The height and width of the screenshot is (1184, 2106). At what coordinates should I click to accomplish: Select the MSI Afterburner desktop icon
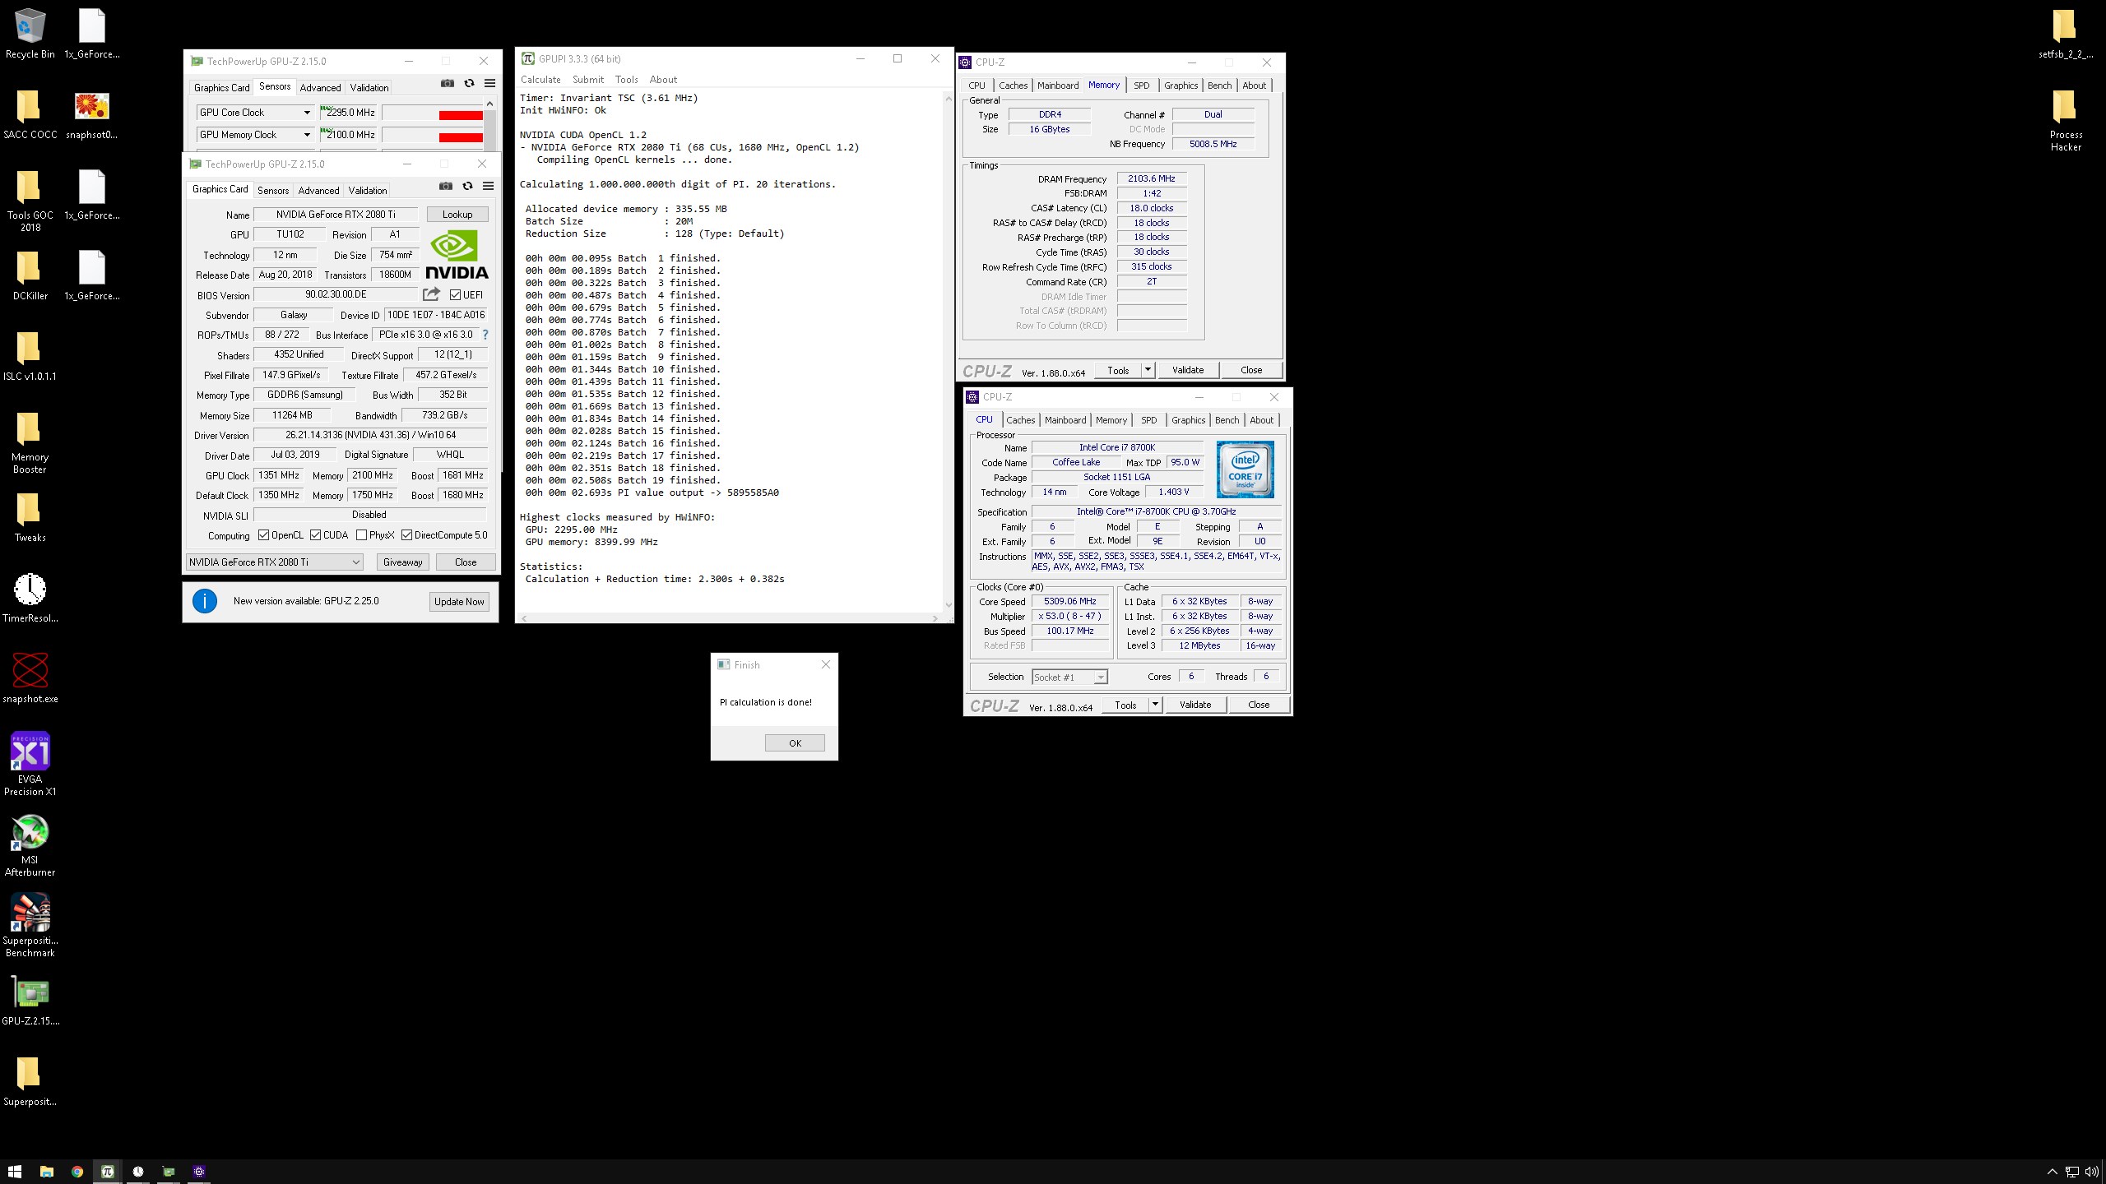pyautogui.click(x=30, y=845)
